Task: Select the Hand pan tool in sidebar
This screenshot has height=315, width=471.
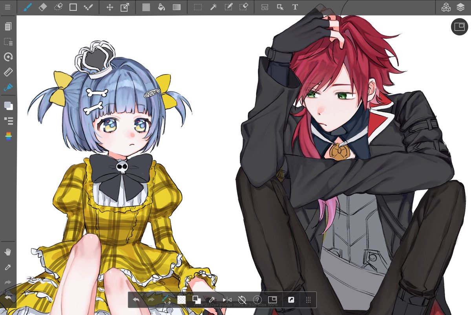Action: (8, 252)
